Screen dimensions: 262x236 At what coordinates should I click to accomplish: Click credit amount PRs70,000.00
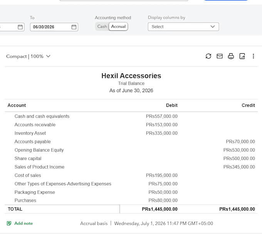pyautogui.click(x=240, y=142)
